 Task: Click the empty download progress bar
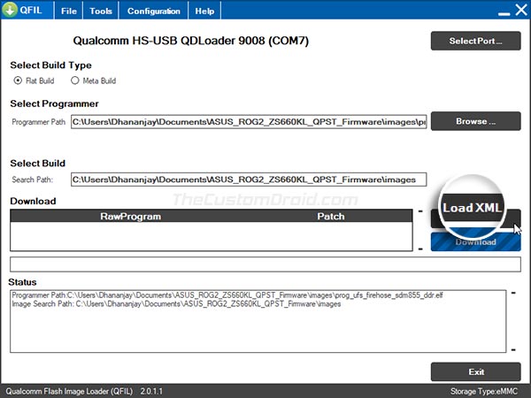tap(265, 264)
